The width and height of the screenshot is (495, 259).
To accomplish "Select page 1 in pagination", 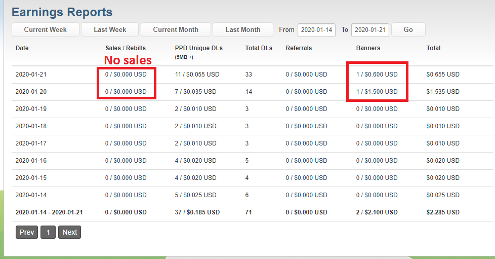I will pos(48,232).
